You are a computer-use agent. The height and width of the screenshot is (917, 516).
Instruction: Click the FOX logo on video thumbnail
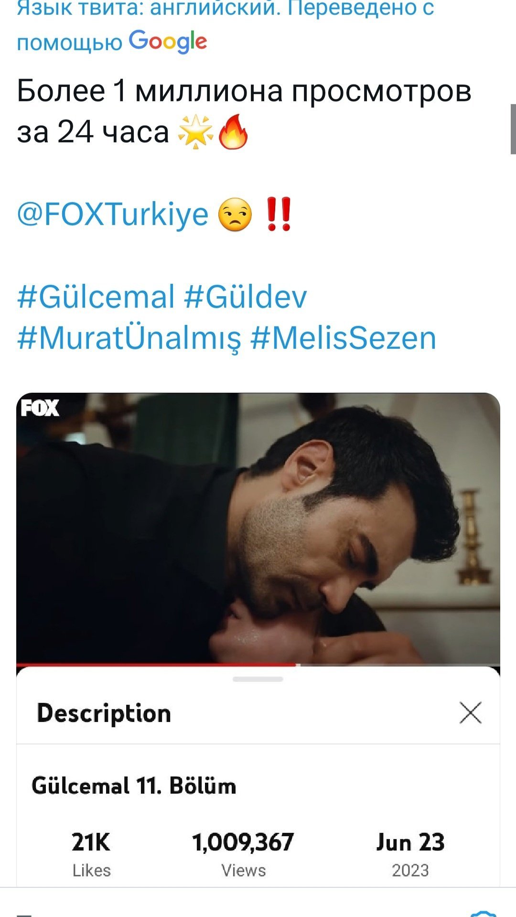(40, 408)
